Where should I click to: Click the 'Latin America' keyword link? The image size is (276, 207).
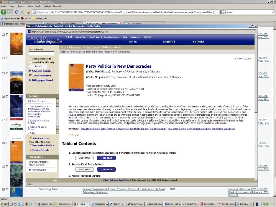click(108, 129)
